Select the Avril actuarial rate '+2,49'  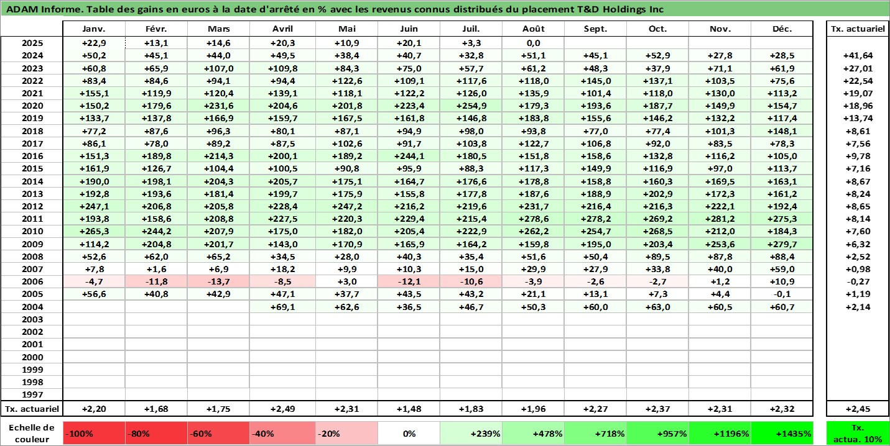[282, 409]
